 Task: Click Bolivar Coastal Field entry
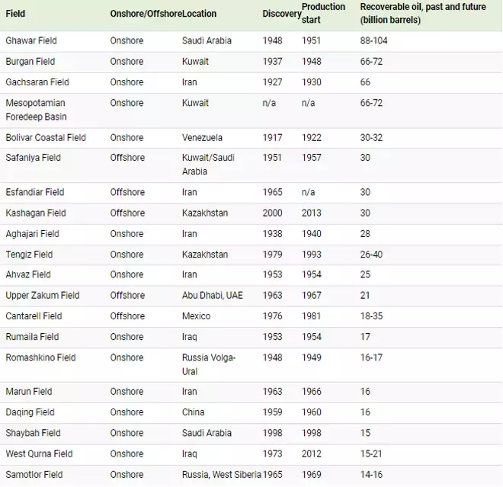(x=46, y=138)
